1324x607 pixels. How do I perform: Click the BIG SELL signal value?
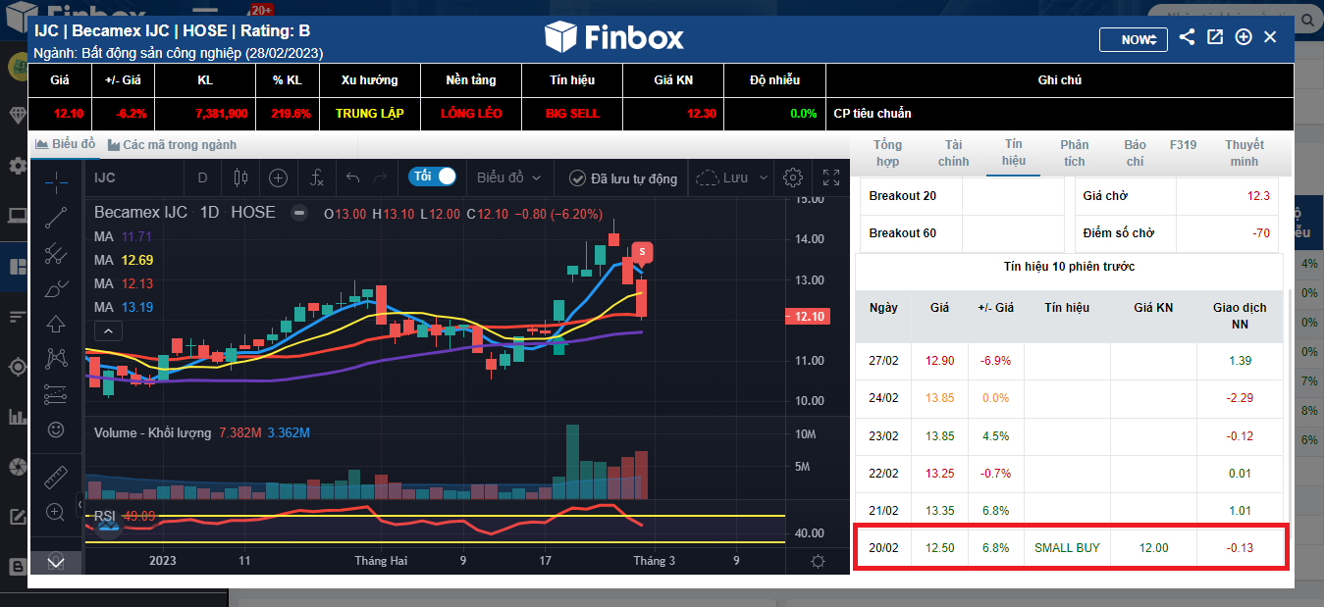pyautogui.click(x=572, y=114)
